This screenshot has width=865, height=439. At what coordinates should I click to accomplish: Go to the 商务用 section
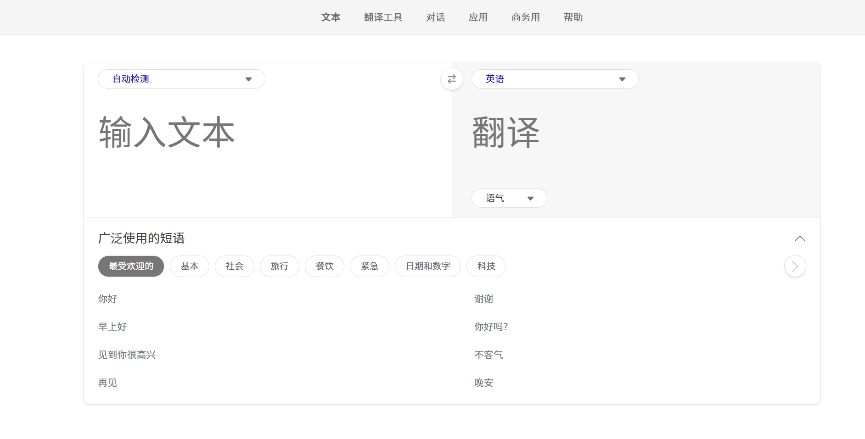point(525,17)
